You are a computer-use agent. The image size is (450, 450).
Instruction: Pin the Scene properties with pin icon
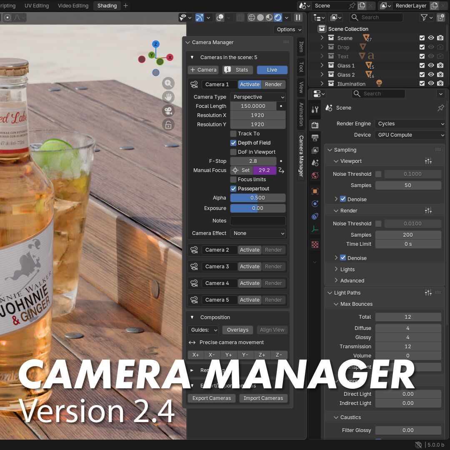[440, 108]
